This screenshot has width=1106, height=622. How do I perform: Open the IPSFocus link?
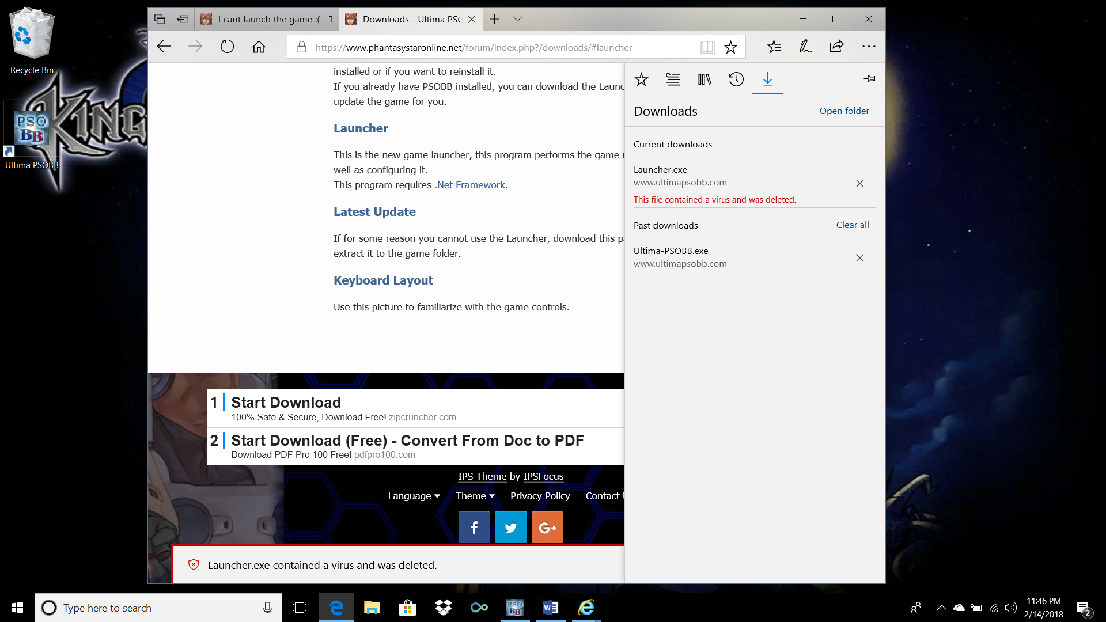(x=543, y=476)
